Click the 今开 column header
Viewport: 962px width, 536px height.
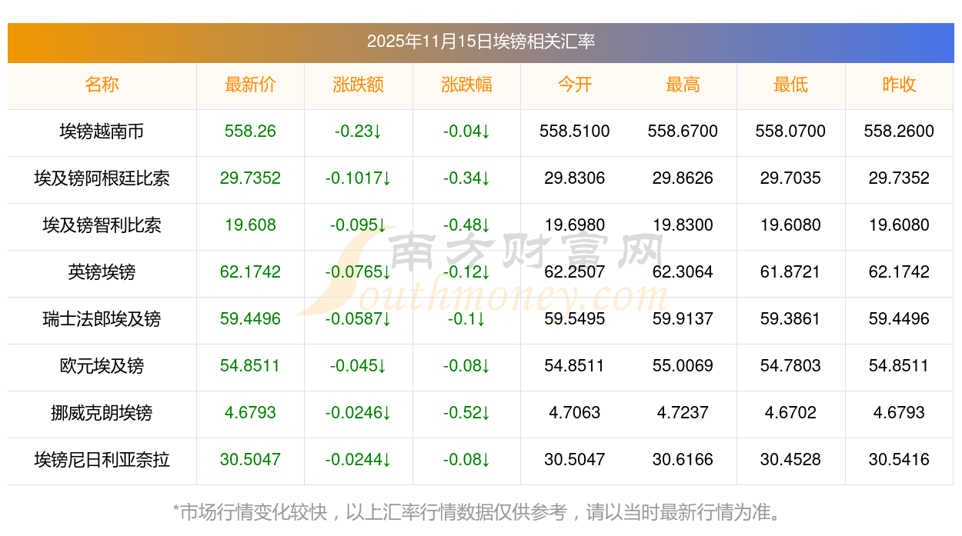(575, 85)
